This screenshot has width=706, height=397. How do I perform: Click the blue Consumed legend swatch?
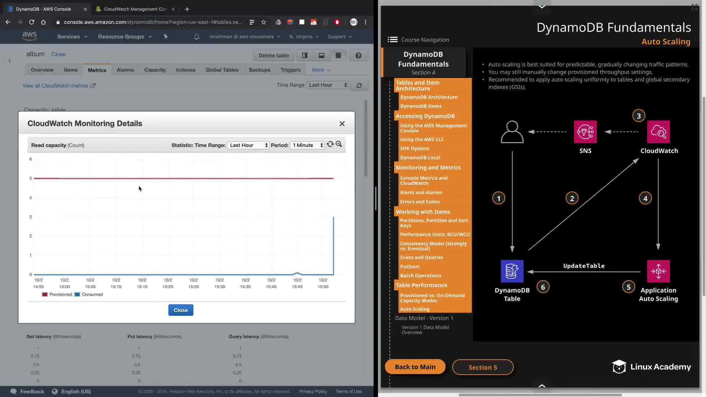pos(77,294)
